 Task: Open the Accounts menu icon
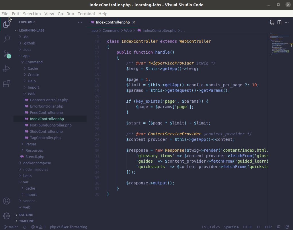click(x=7, y=201)
